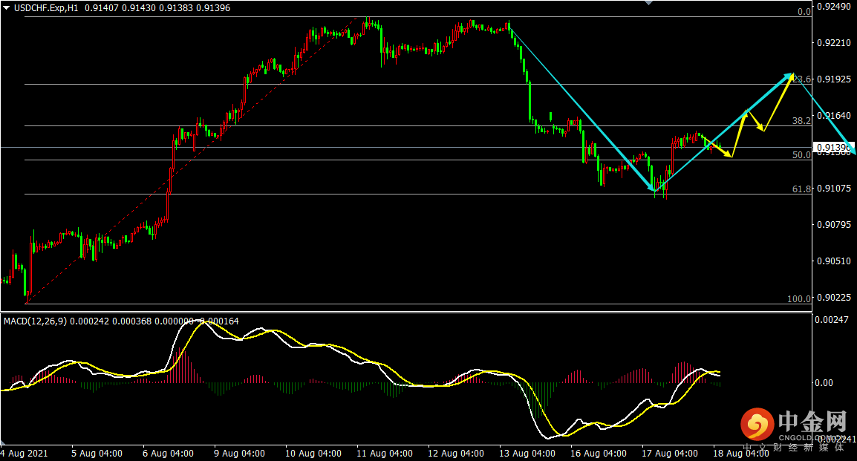Select the 38.2 Fibonacci level label
This screenshot has height=461, width=857.
pyautogui.click(x=801, y=120)
